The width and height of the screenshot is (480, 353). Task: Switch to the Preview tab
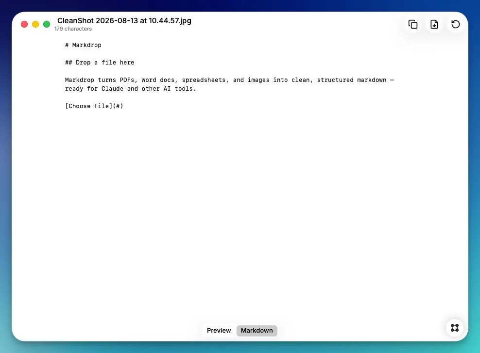pyautogui.click(x=219, y=330)
